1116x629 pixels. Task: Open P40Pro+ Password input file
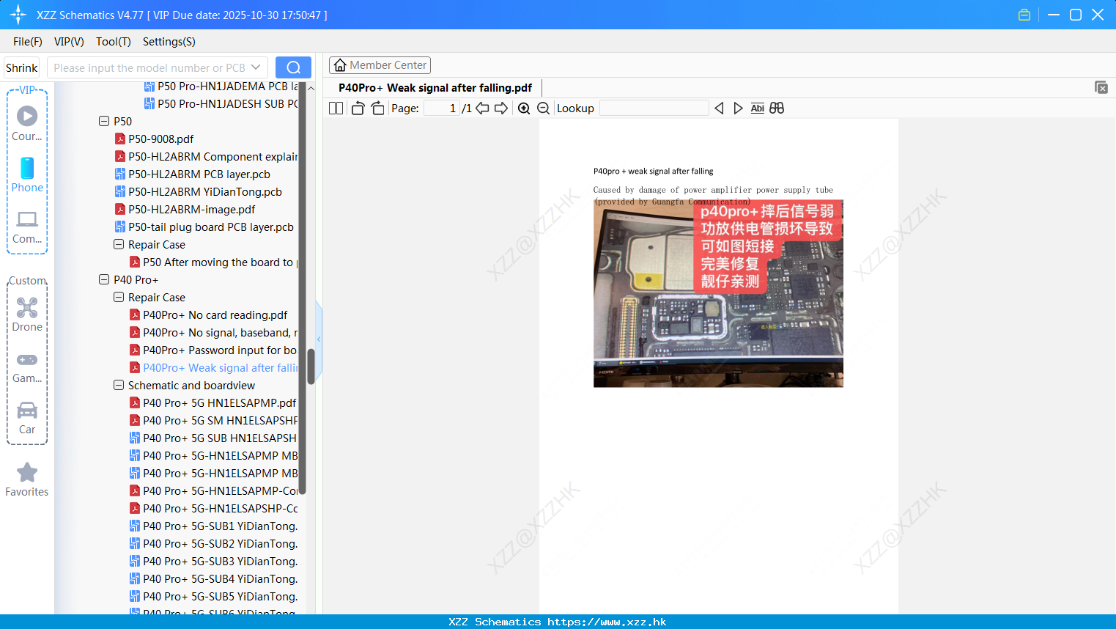(x=214, y=350)
